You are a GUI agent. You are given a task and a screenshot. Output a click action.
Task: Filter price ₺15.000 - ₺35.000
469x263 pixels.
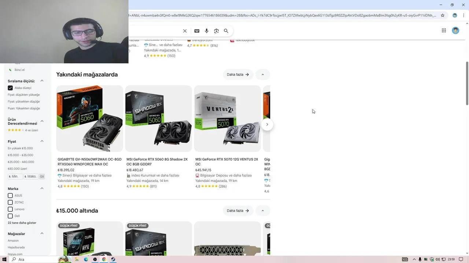[x=21, y=155]
